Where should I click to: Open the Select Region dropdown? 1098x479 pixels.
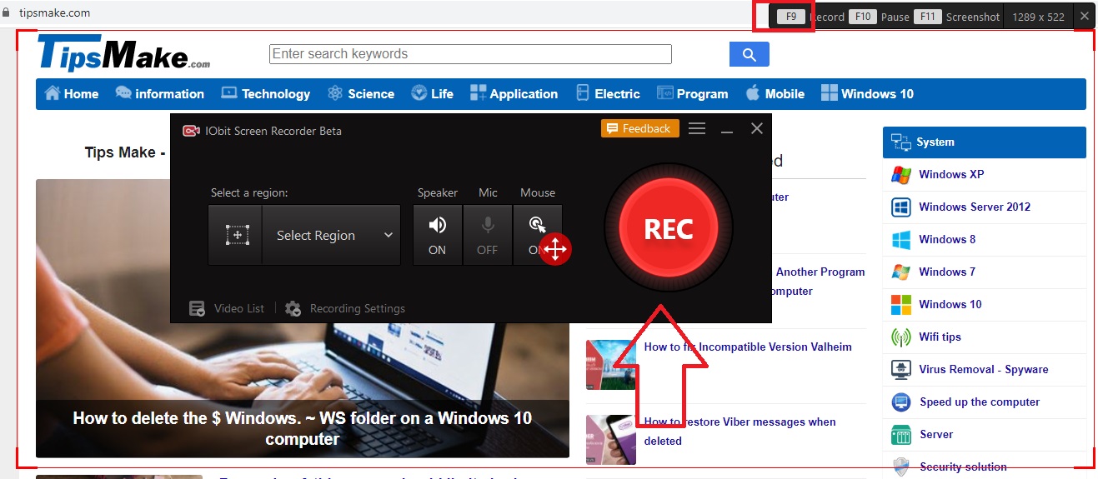tap(331, 235)
